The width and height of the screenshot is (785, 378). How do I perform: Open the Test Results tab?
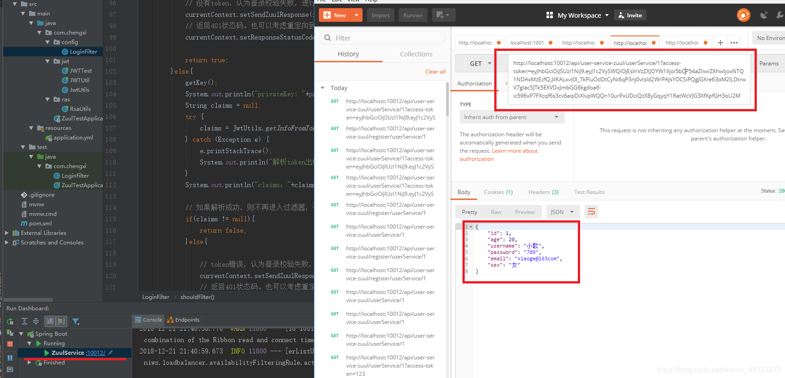click(x=589, y=192)
